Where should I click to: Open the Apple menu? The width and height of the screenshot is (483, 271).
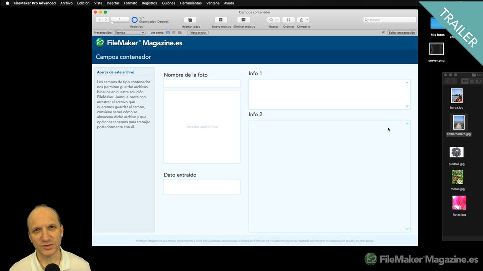(7, 3)
